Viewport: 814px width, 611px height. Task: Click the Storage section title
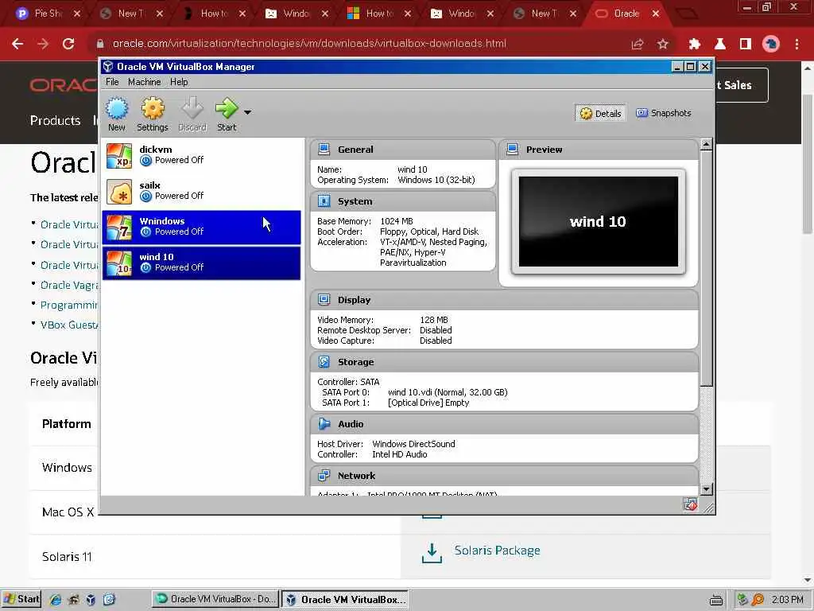355,362
